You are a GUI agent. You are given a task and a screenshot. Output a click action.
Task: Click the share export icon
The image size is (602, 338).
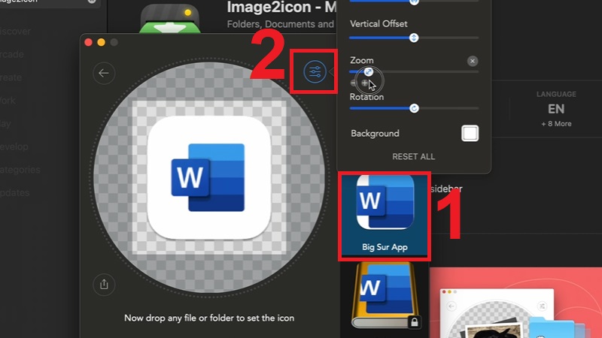click(104, 285)
